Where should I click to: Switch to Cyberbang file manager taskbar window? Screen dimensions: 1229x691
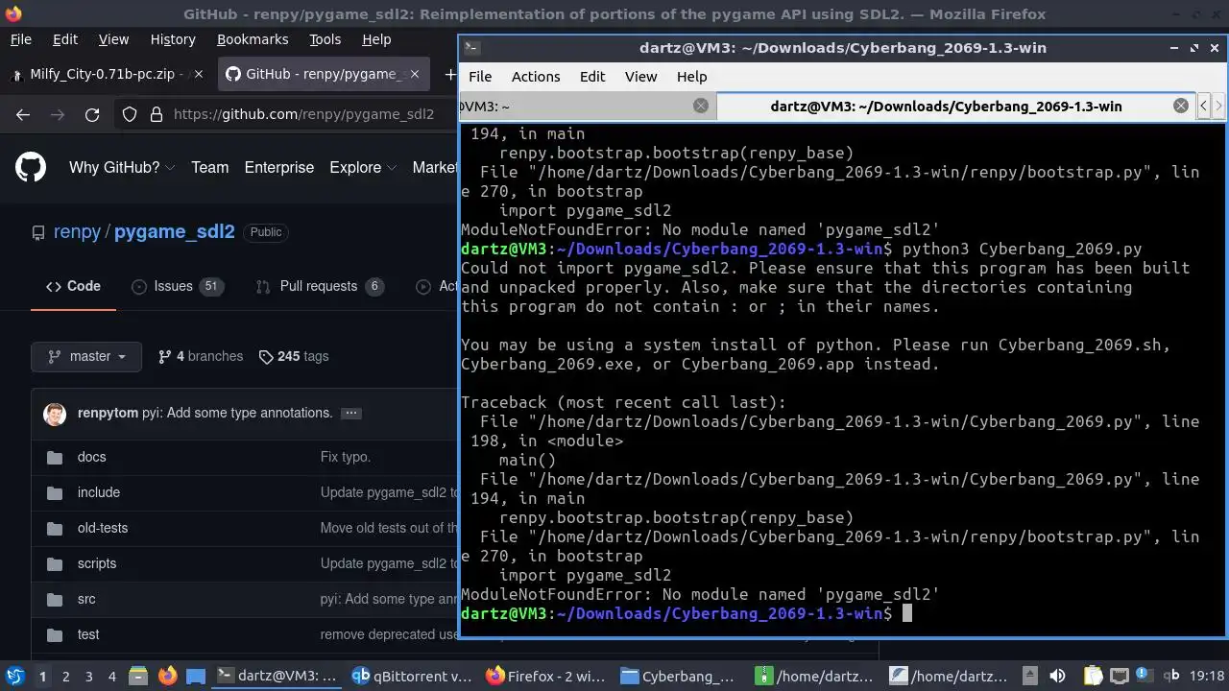(x=678, y=676)
